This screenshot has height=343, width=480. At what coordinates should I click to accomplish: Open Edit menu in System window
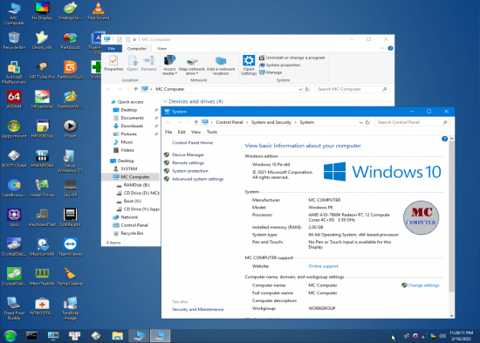182,132
